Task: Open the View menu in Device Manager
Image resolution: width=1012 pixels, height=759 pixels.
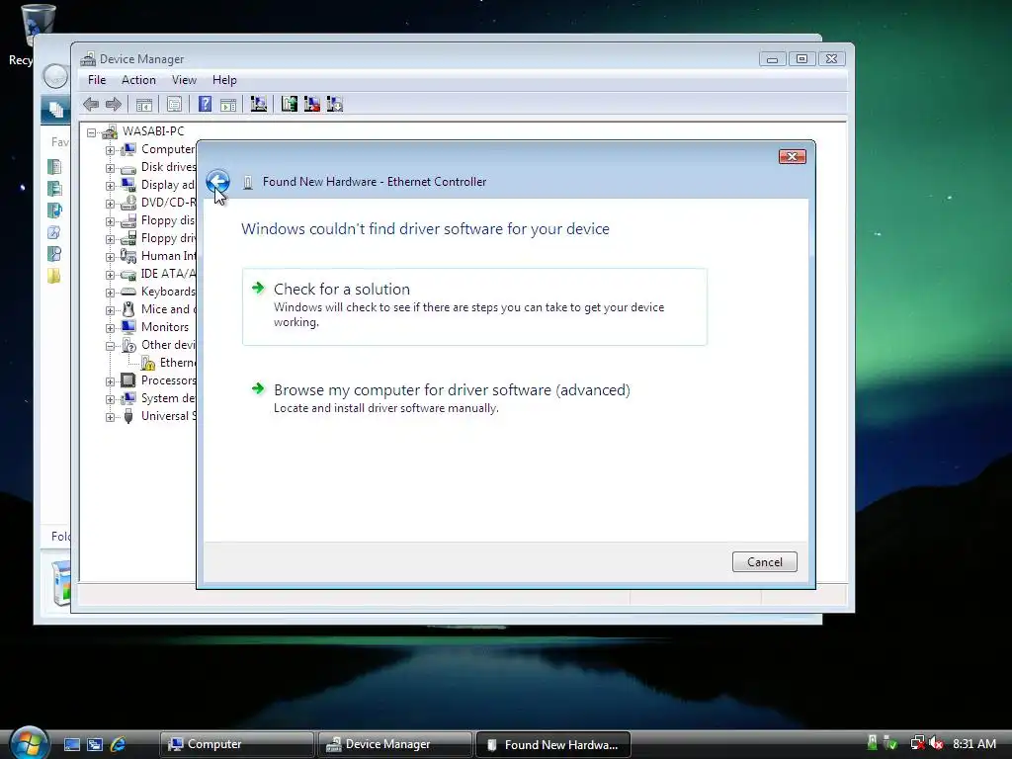Action: point(184,80)
